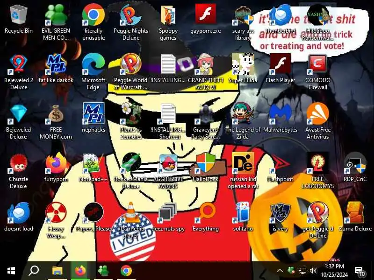The width and height of the screenshot is (374, 280).
Task: Open the clock showing 1:32 PM
Action: 334,271
